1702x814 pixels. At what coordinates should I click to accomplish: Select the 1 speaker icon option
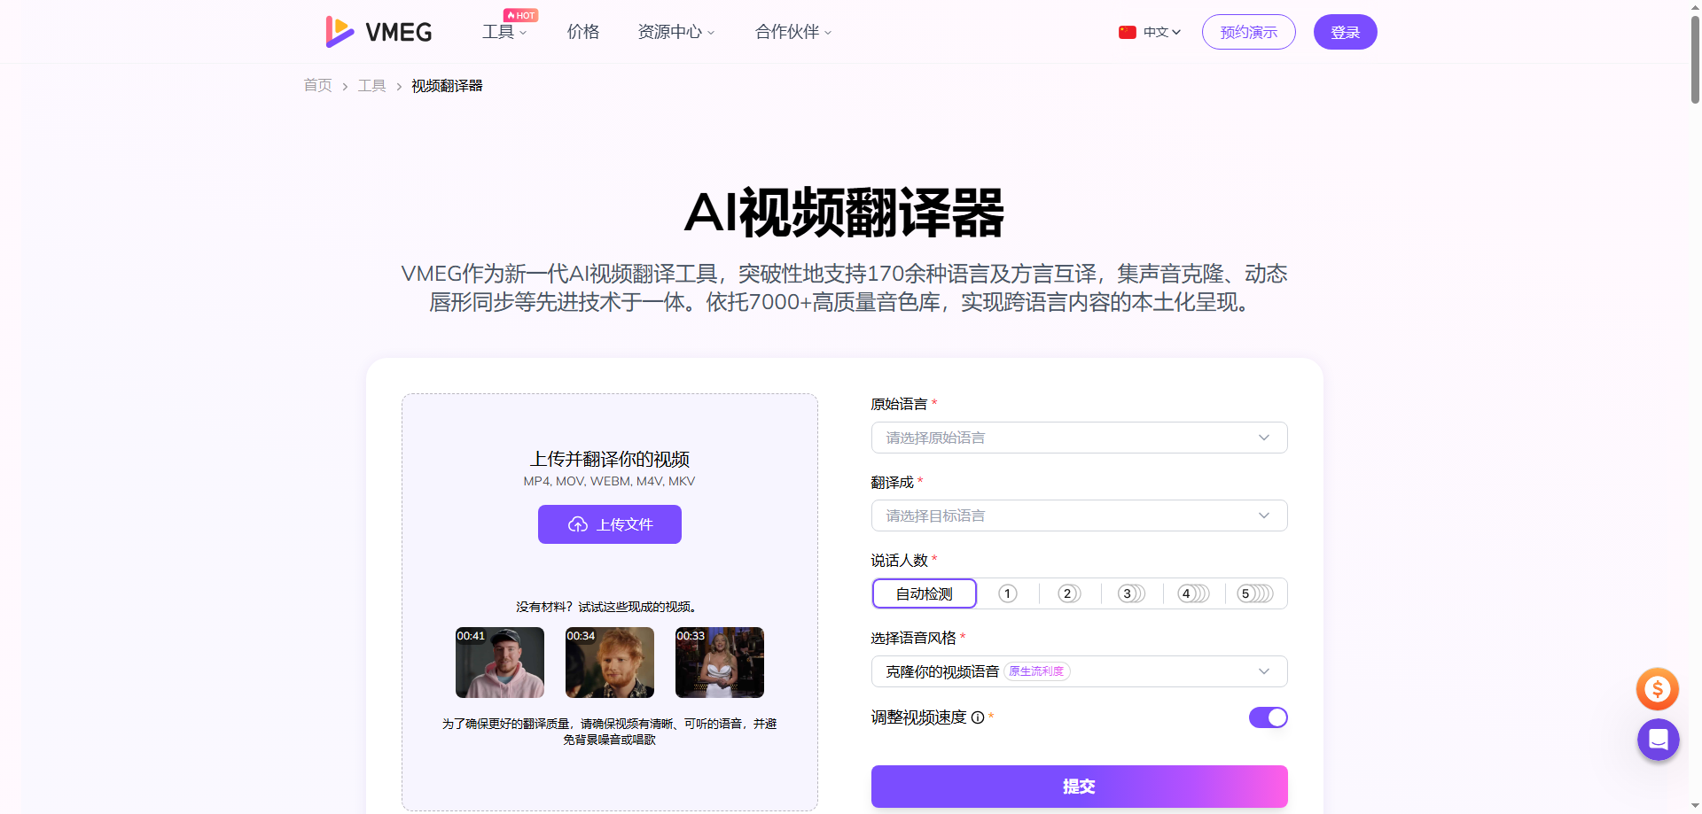click(1007, 593)
